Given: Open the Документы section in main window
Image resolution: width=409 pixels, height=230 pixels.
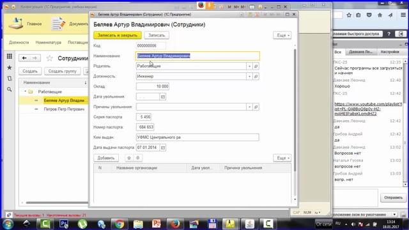Looking at the screenshot, I should coord(70,24).
